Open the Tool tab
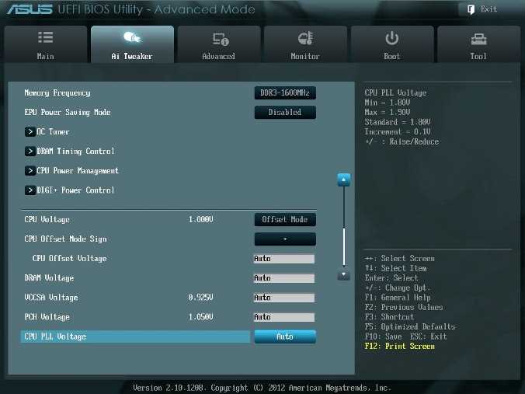This screenshot has width=525, height=394. tap(479, 44)
